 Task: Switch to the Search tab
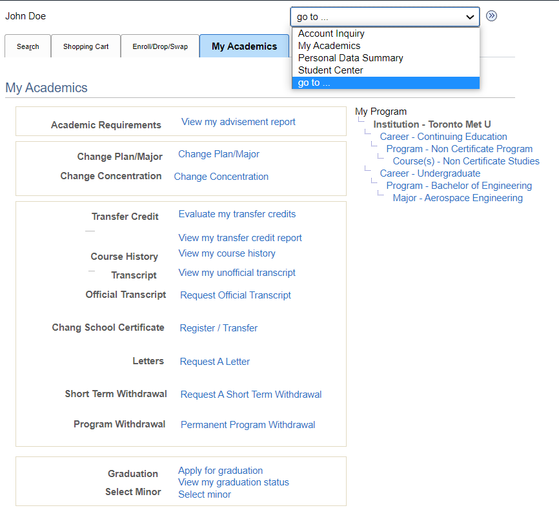click(28, 46)
